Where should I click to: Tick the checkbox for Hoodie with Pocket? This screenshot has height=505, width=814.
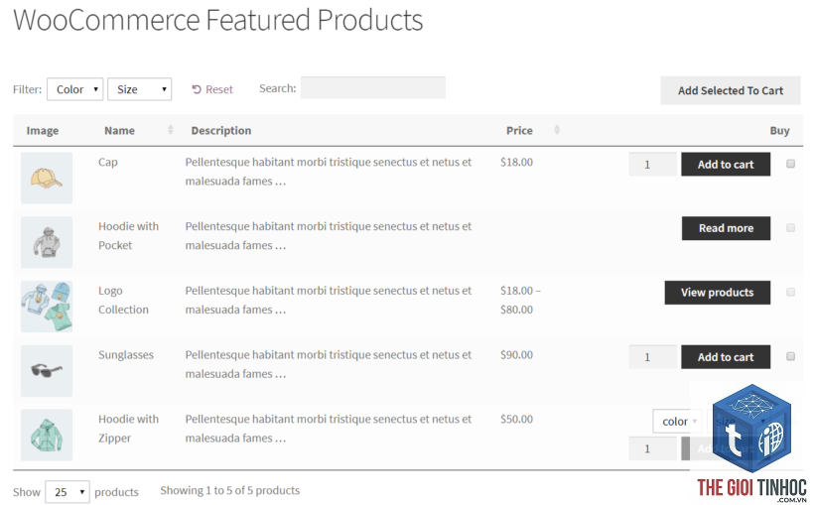click(x=790, y=228)
